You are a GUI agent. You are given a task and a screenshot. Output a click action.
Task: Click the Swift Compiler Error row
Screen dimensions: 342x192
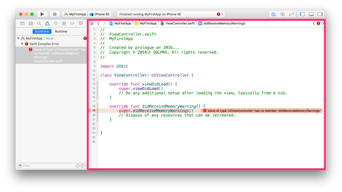click(51, 44)
